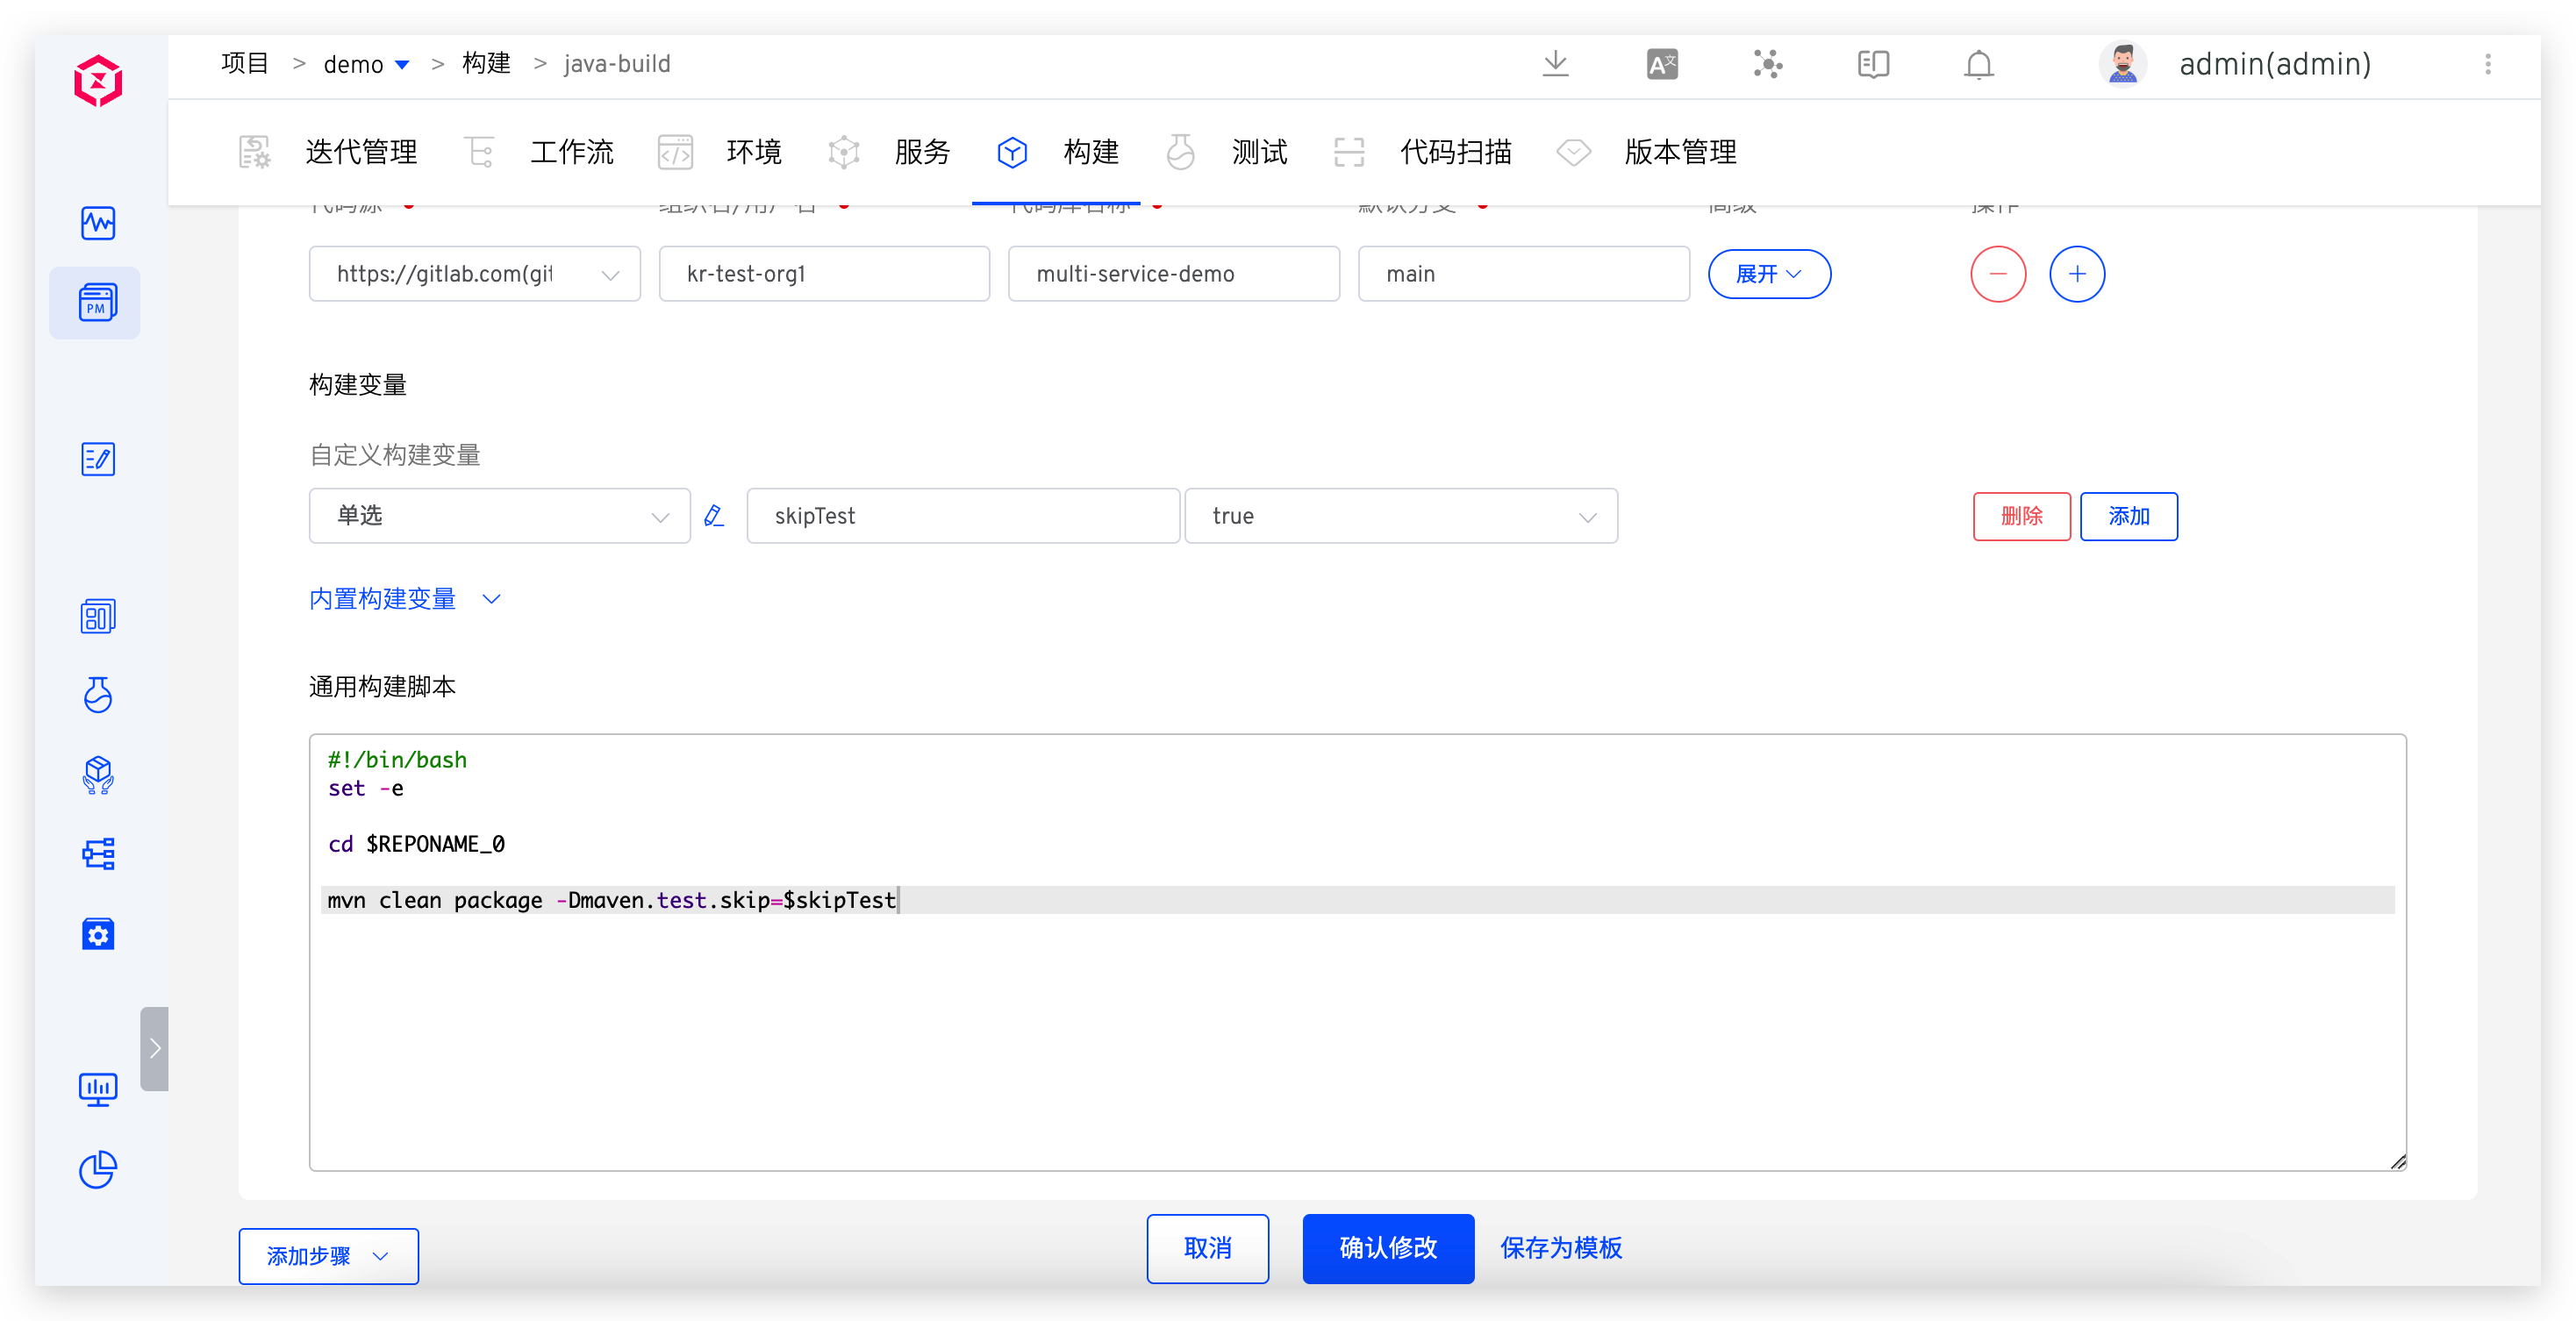Open the edit-note sidebar icon
This screenshot has width=2576, height=1321.
[x=98, y=460]
